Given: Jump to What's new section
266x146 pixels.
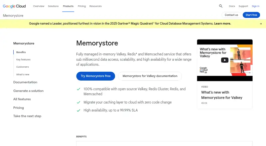Looking at the screenshot, I should [23, 74].
